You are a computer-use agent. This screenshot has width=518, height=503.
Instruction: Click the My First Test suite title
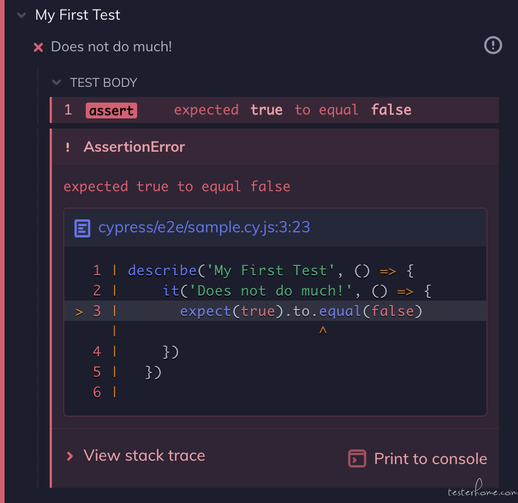[78, 15]
